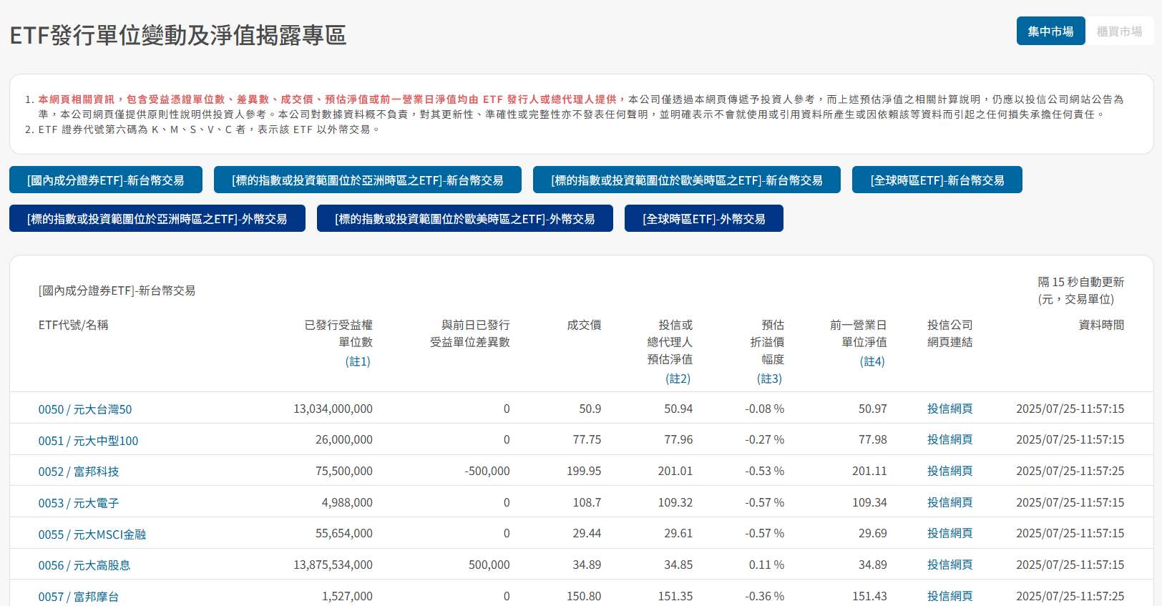Select 亞洲時區之ETF 外幣交易 category button

pyautogui.click(x=157, y=218)
